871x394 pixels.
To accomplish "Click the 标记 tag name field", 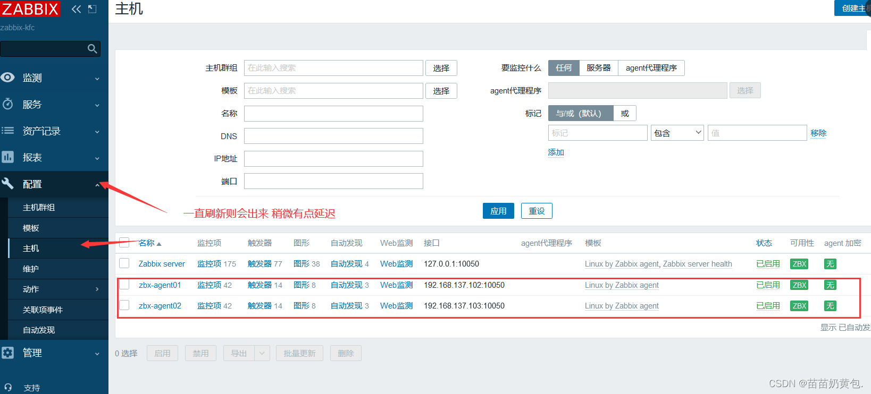I will pos(598,133).
